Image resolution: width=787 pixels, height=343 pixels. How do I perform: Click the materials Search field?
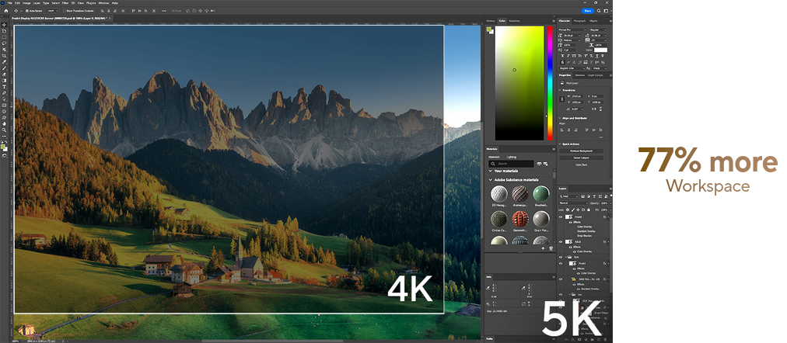click(511, 164)
